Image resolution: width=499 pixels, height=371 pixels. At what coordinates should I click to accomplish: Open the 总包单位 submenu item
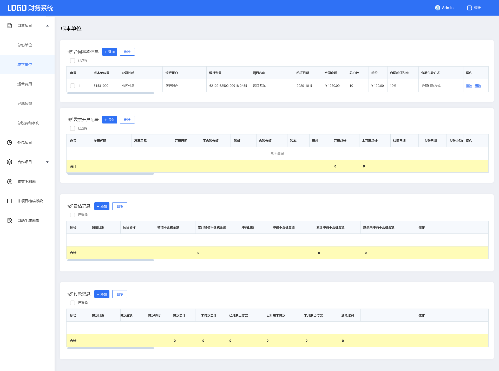(25, 45)
